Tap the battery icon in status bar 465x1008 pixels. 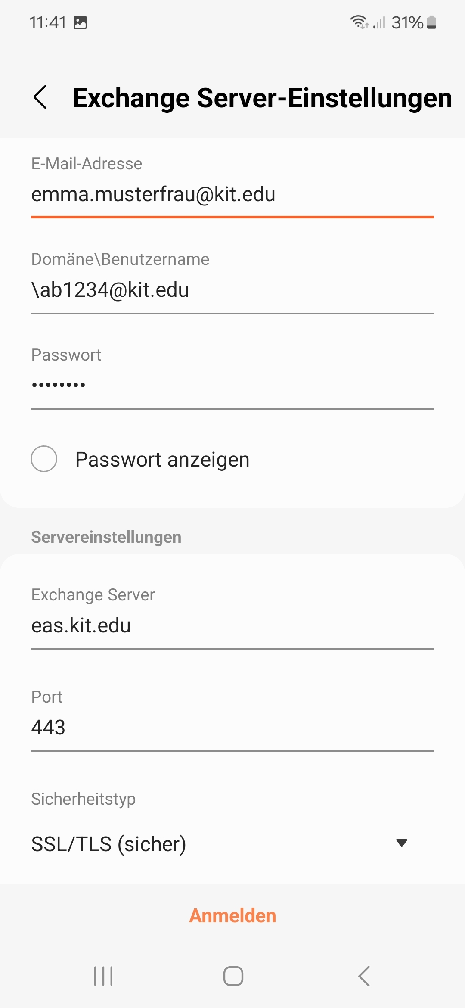click(432, 22)
